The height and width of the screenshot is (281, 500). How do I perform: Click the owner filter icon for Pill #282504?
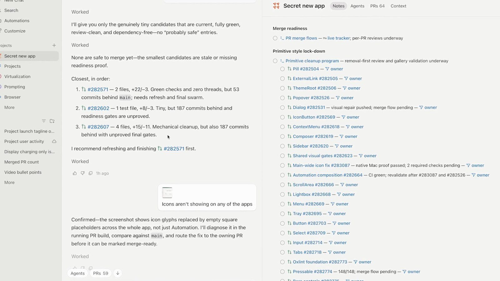pyautogui.click(x=327, y=69)
